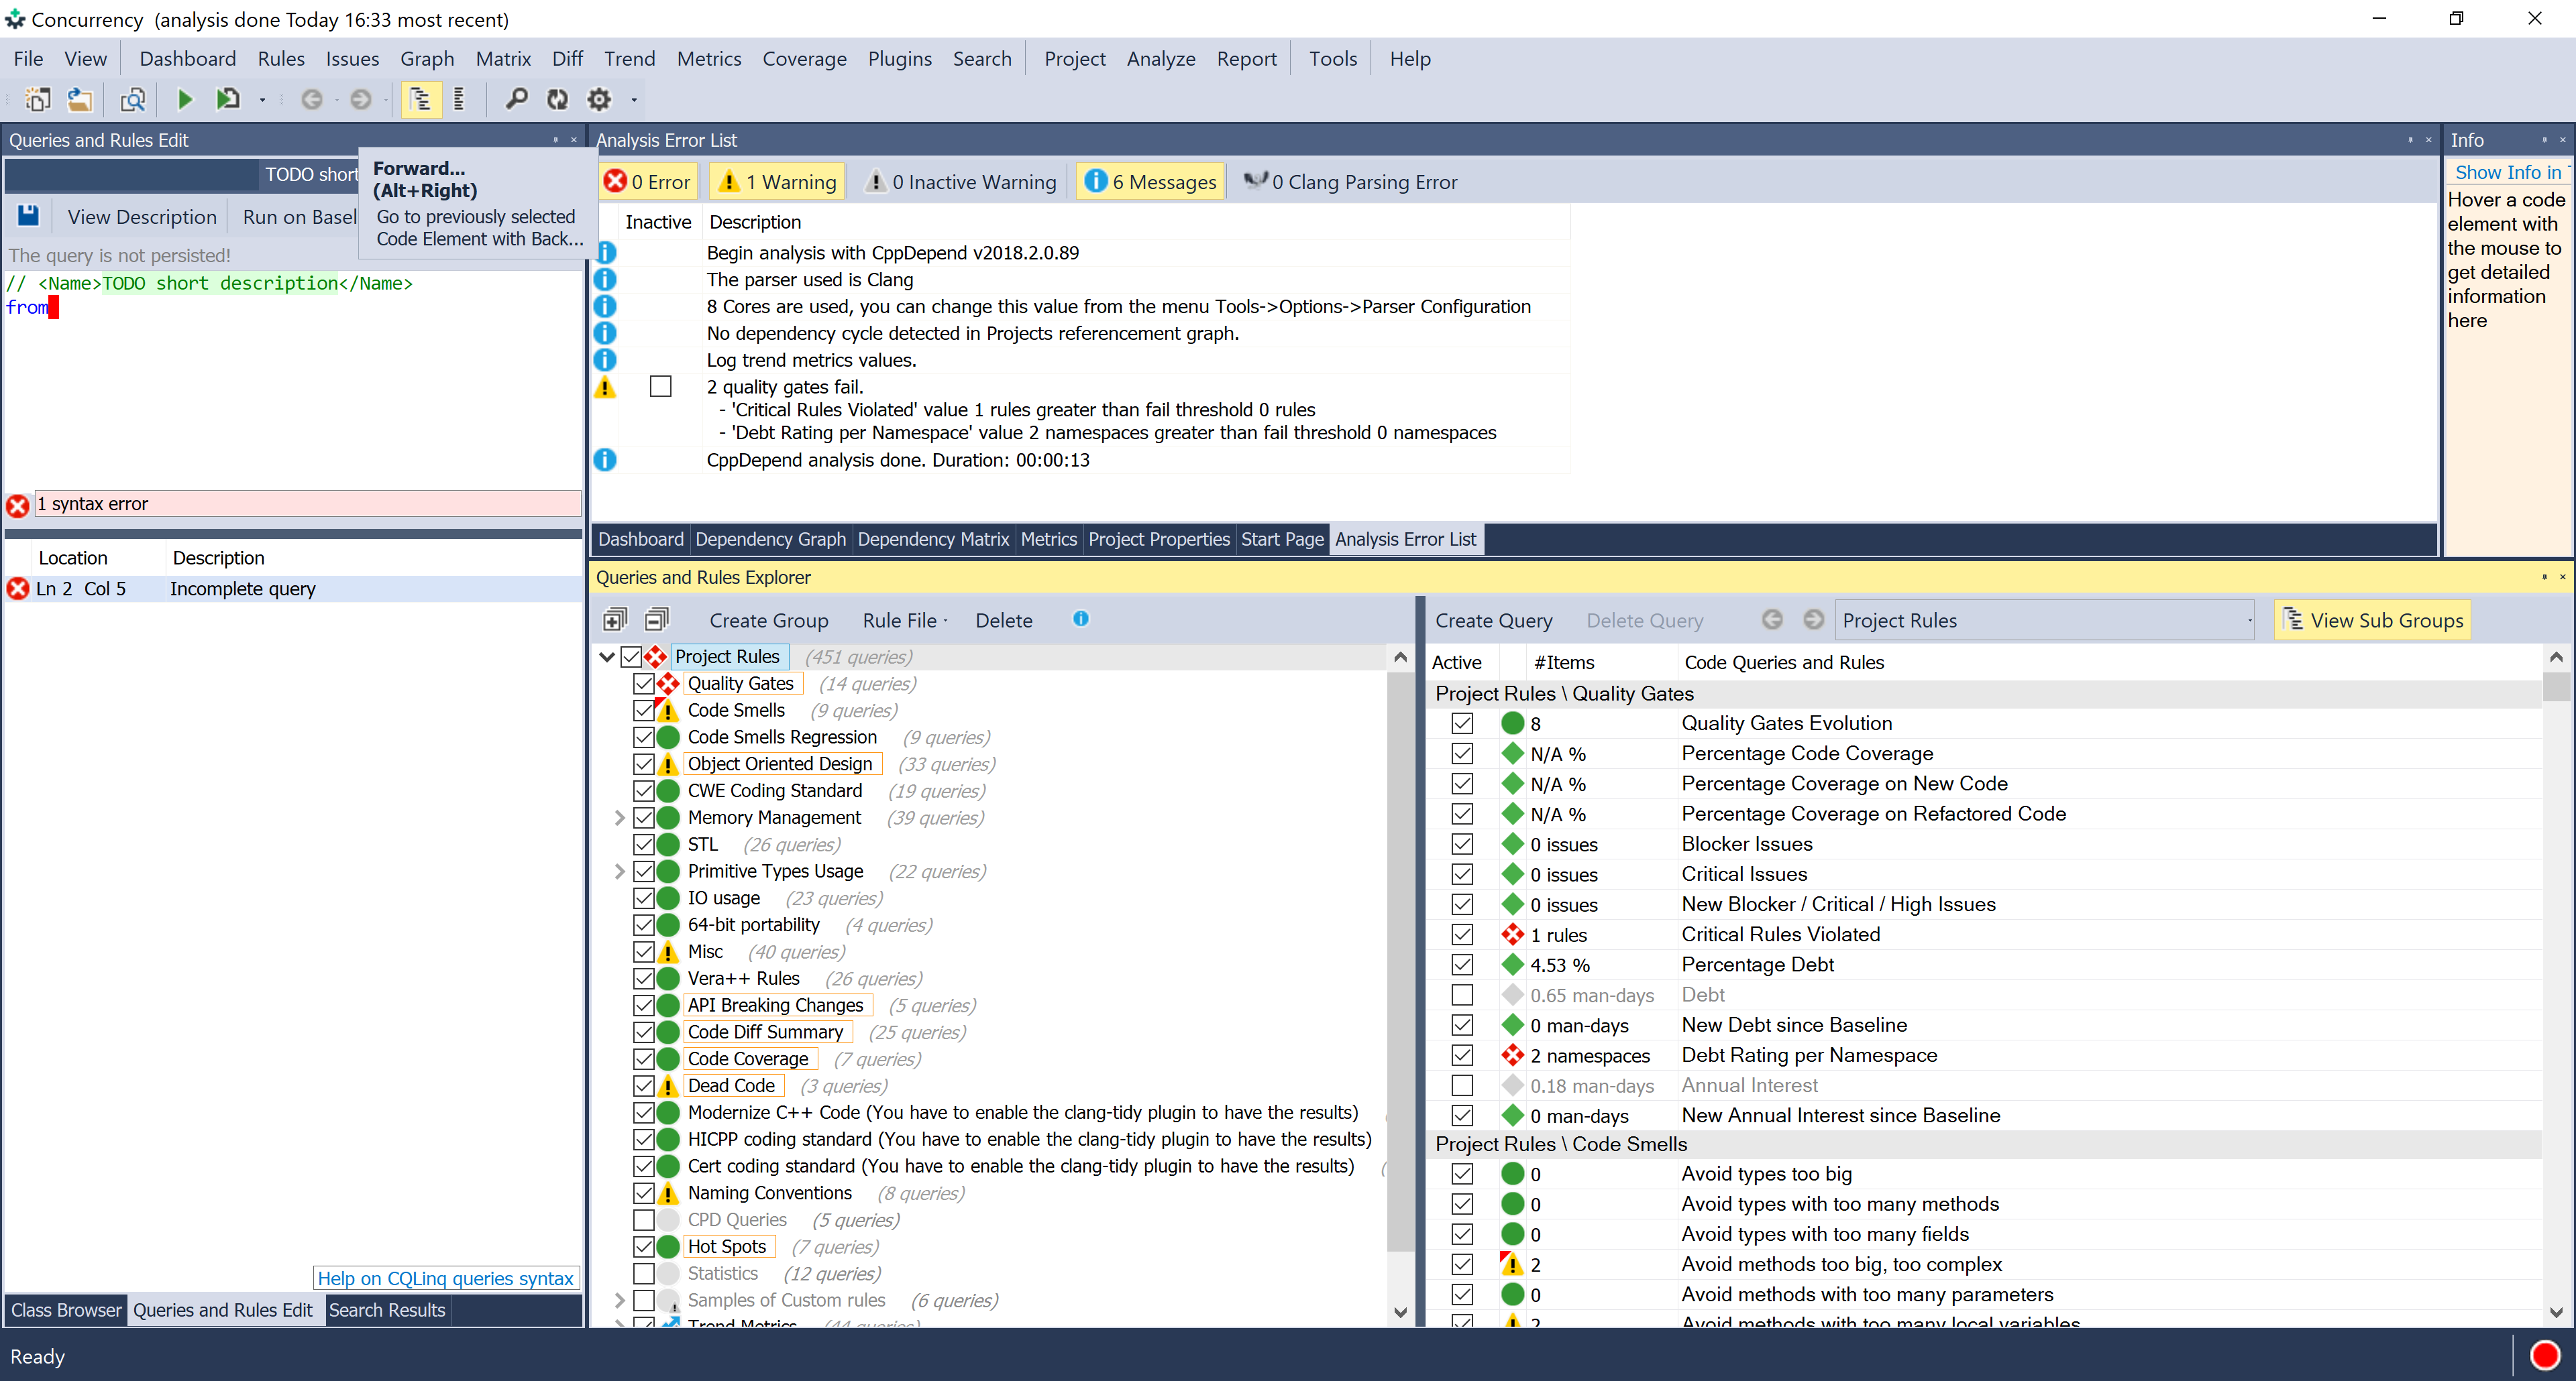Click the info icon for Begin analysis message
Screen dimensions: 2576x1381
click(605, 253)
